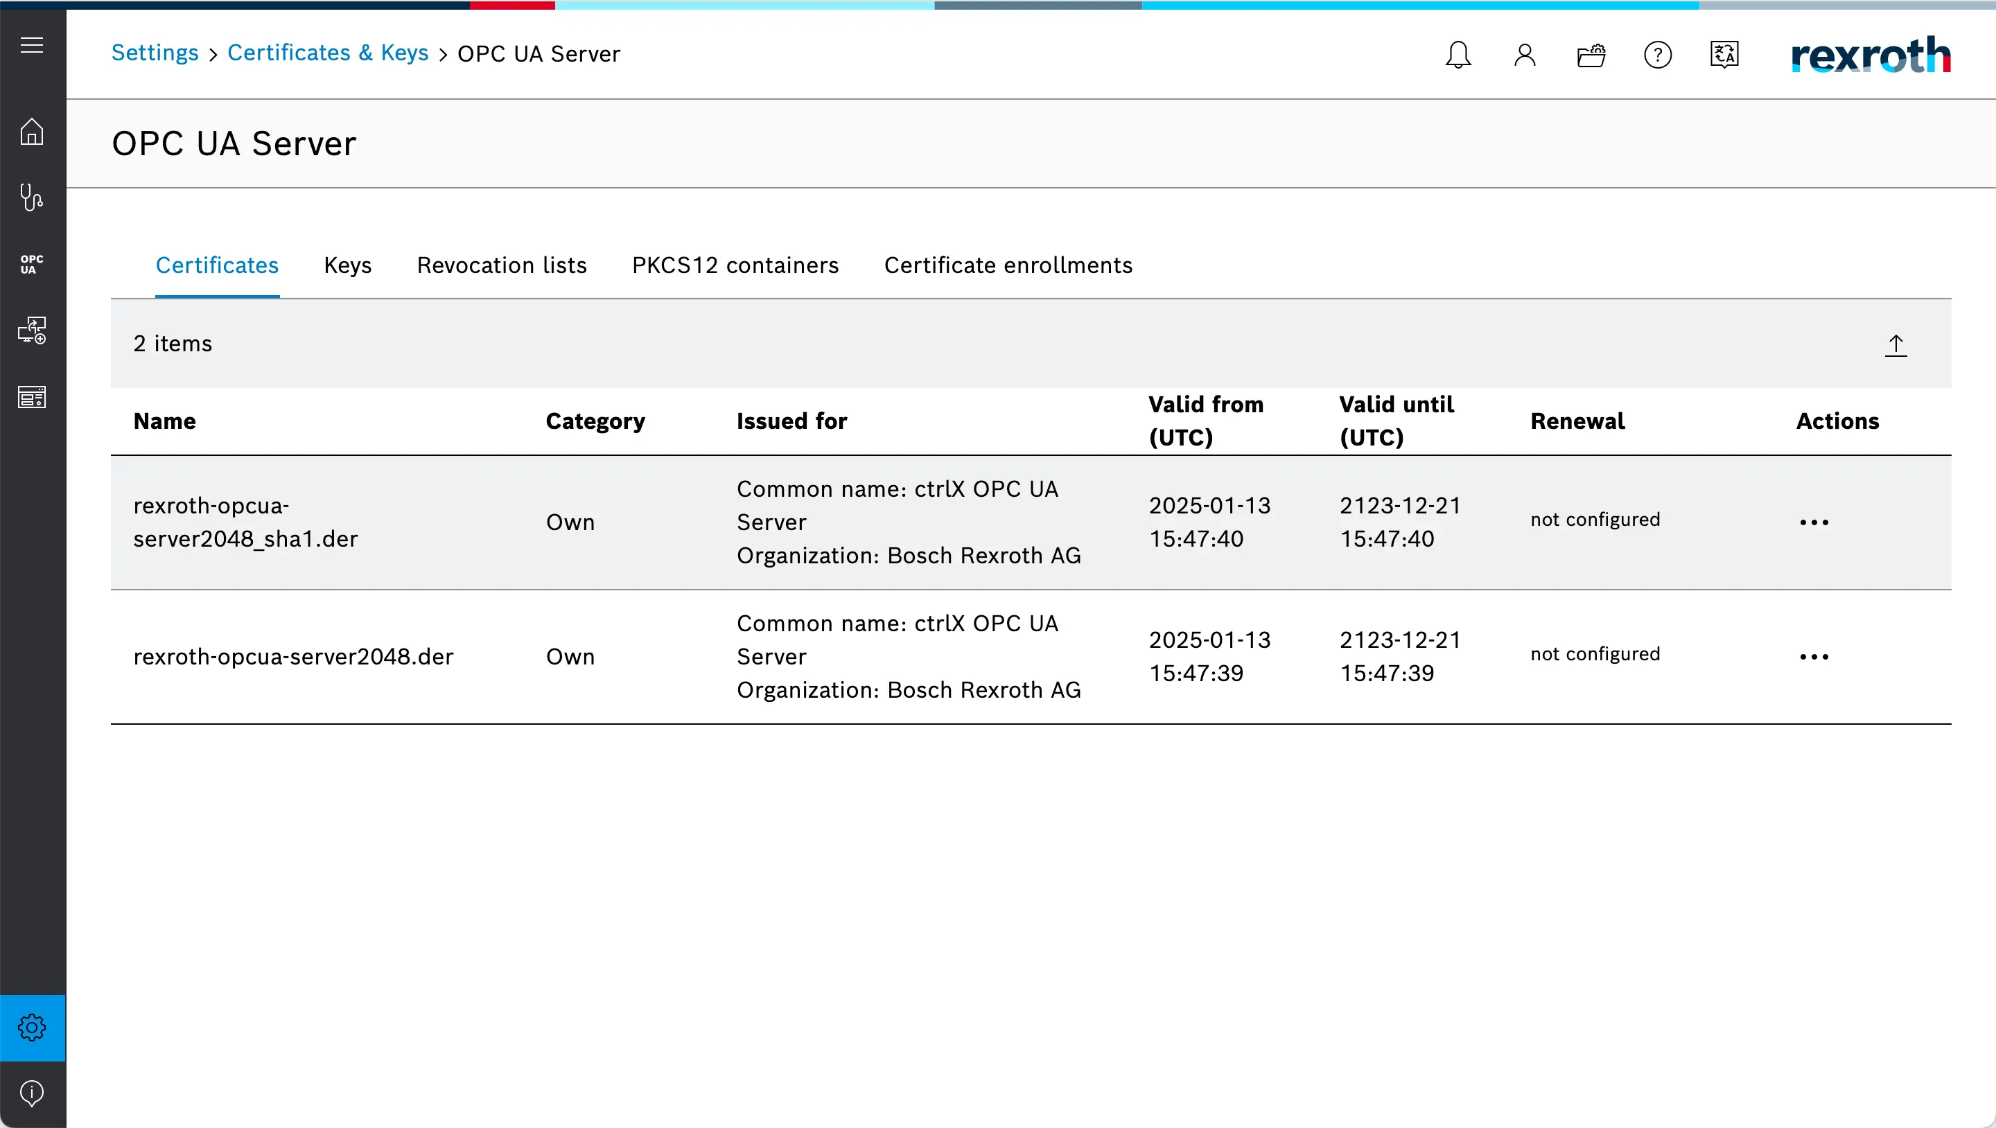Image resolution: width=1996 pixels, height=1128 pixels.
Task: Open the help question mark
Action: (1657, 55)
